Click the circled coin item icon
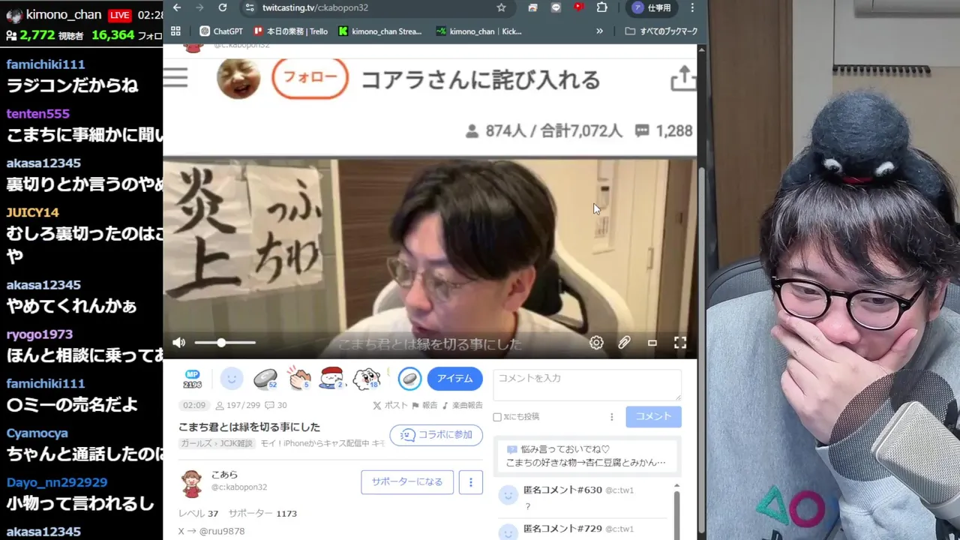The image size is (960, 540). coord(409,379)
